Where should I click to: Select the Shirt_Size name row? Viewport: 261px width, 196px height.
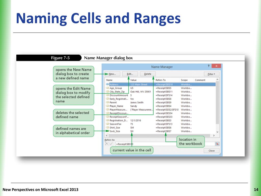pos(161,128)
